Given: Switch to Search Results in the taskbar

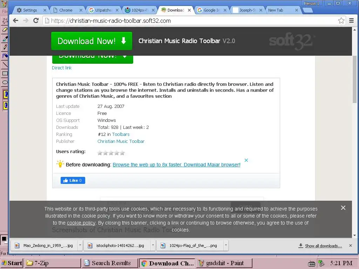Looking at the screenshot, I should click(110, 263).
